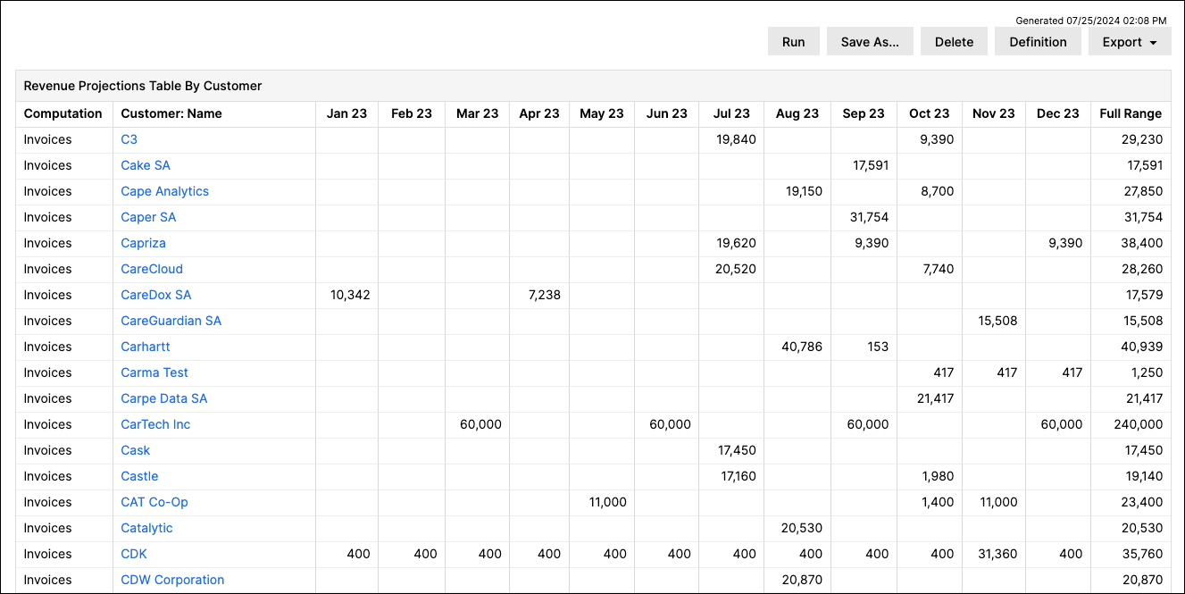Select Catalytic's Aug 23 value 20,530
The width and height of the screenshot is (1185, 594).
(802, 528)
